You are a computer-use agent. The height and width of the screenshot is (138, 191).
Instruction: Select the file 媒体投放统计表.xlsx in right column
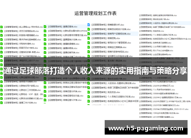[154, 19]
